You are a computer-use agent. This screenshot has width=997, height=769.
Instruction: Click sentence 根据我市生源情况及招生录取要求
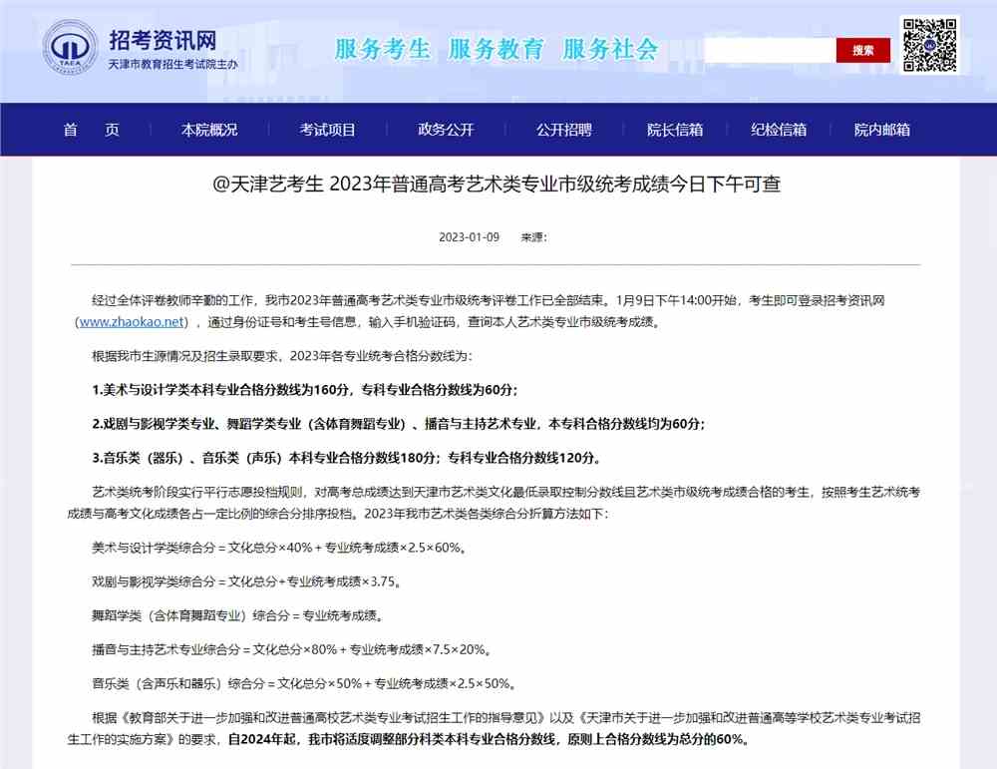[282, 356]
